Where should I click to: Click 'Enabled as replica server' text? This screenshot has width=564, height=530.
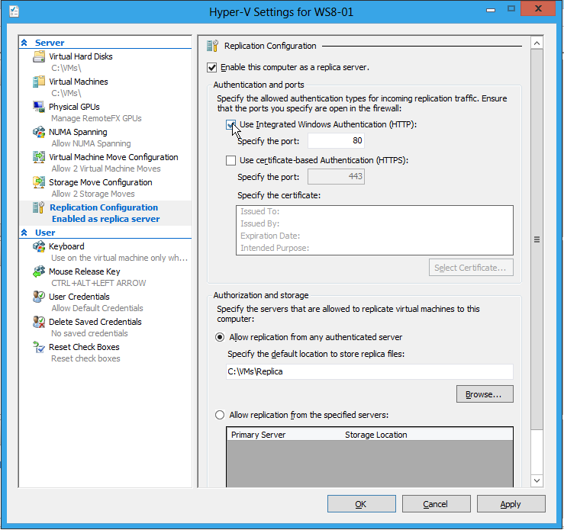coord(106,219)
